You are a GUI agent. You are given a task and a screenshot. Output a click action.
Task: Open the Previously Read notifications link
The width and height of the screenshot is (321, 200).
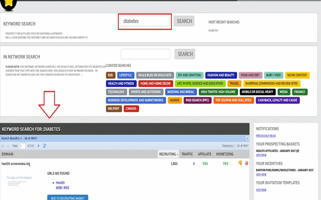pos(266,136)
